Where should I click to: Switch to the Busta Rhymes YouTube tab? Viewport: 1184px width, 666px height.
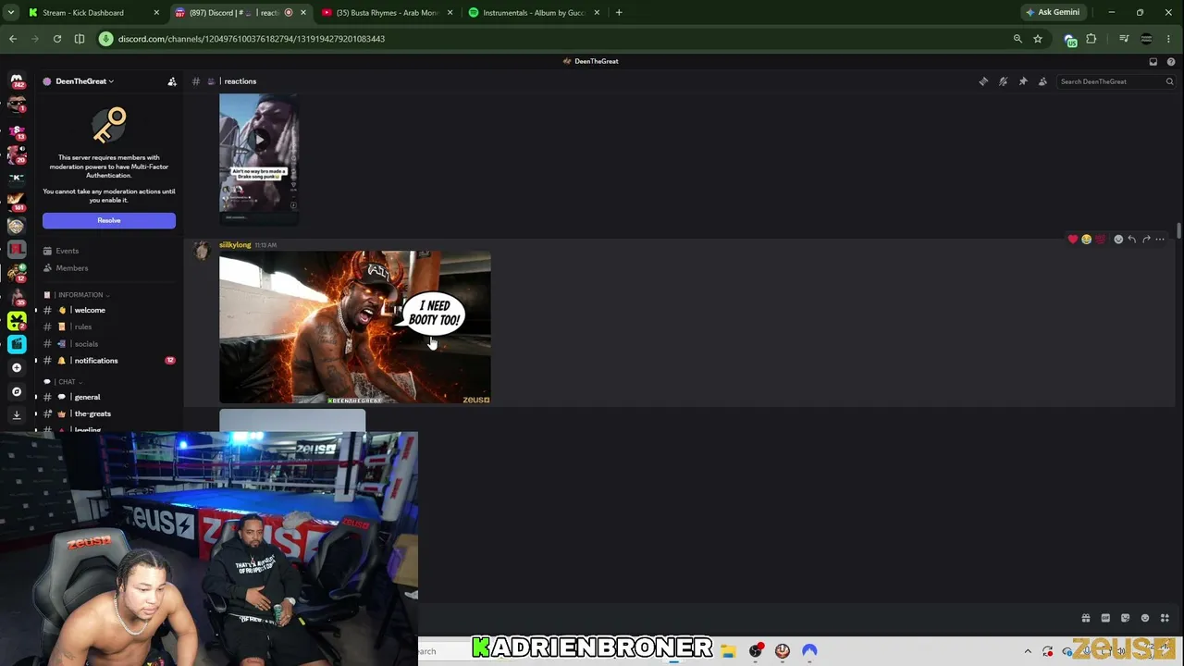(x=385, y=13)
